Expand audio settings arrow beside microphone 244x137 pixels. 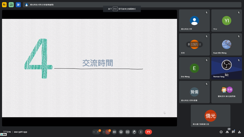[x=94, y=132]
